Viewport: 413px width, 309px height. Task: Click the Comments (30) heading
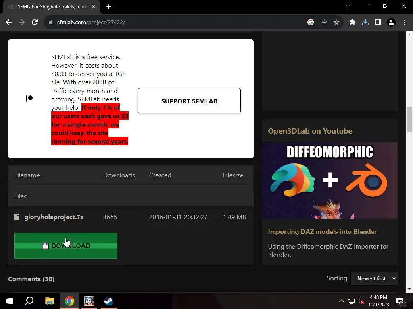31,279
